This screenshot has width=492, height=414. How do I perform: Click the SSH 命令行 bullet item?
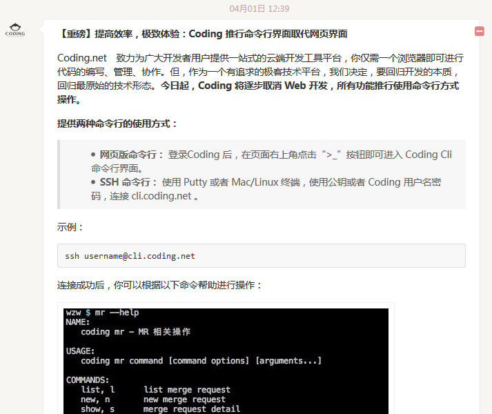266,189
